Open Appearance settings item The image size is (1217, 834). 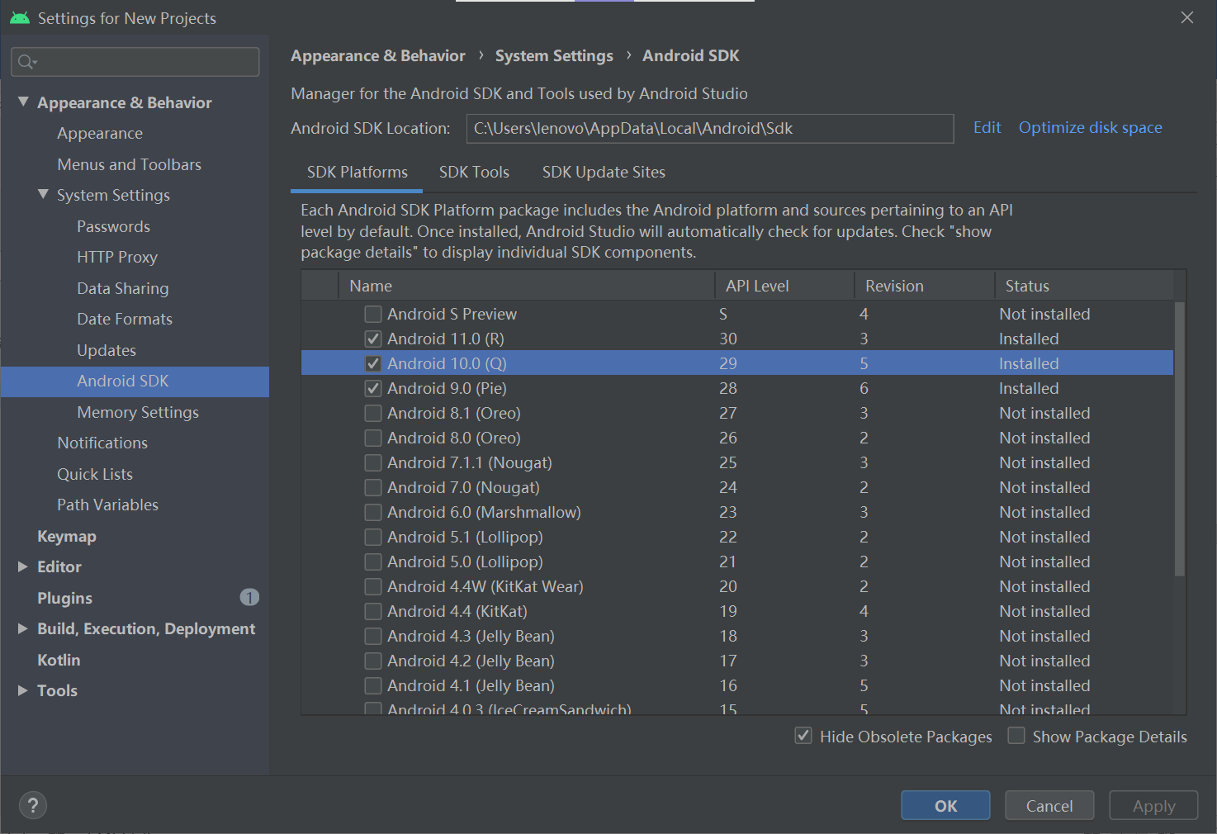tap(100, 133)
